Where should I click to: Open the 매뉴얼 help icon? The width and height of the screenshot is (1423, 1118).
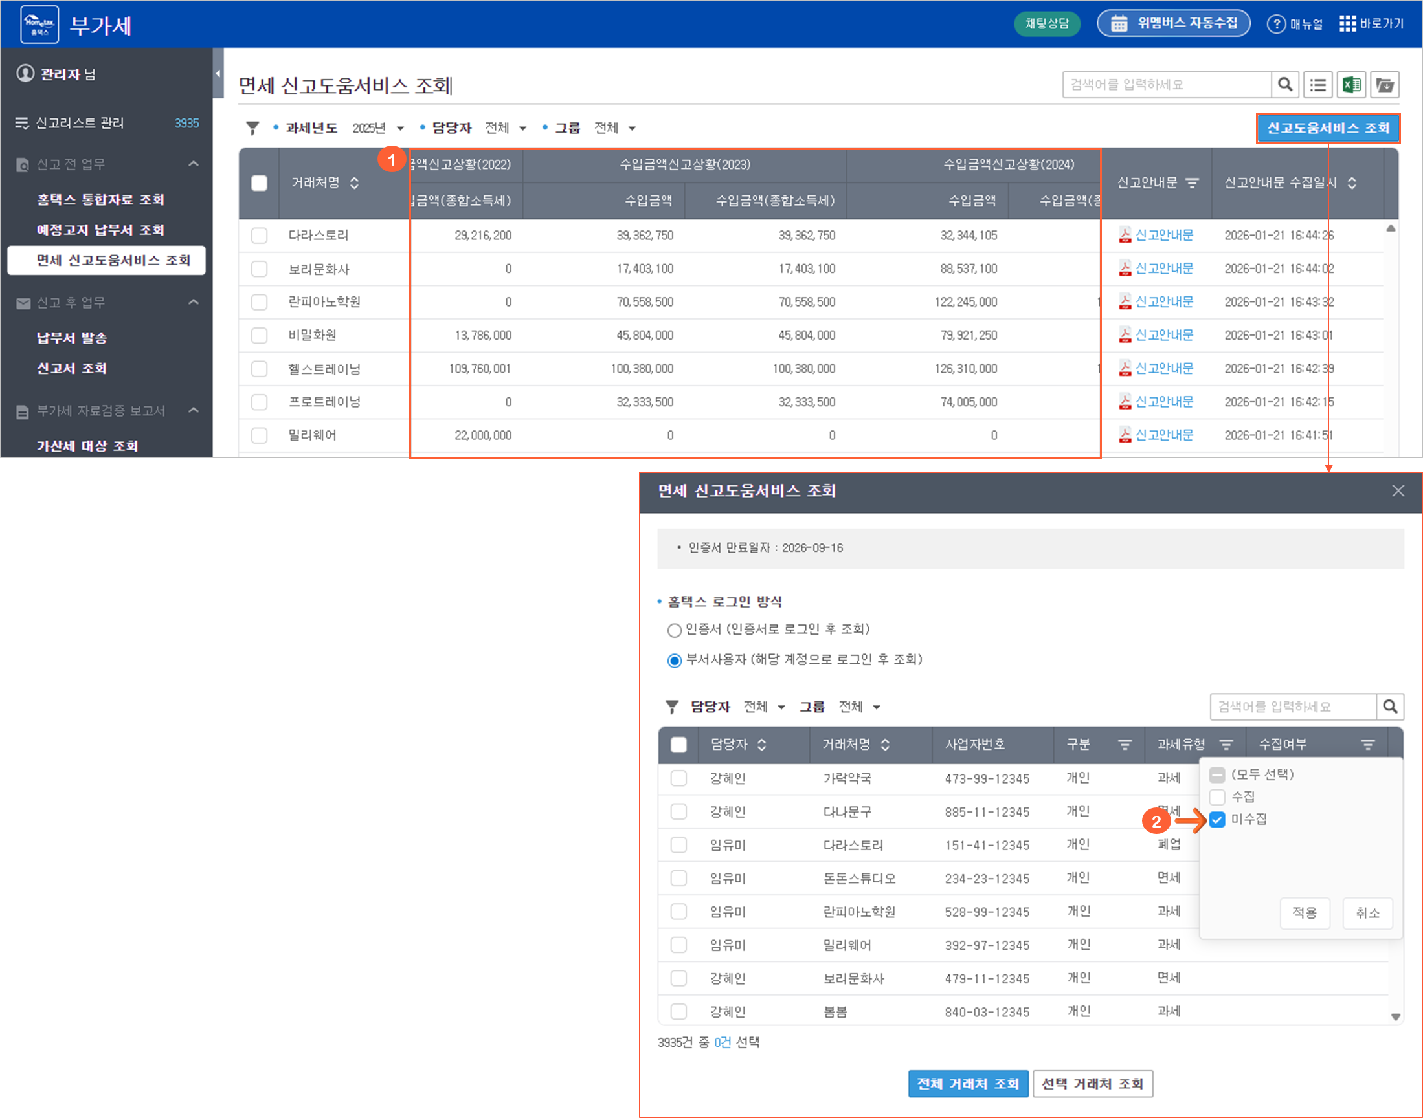[x=1275, y=24]
